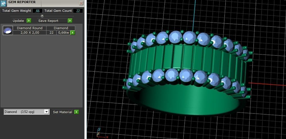Click the Update label
This screenshot has width=286, height=139.
[18, 21]
